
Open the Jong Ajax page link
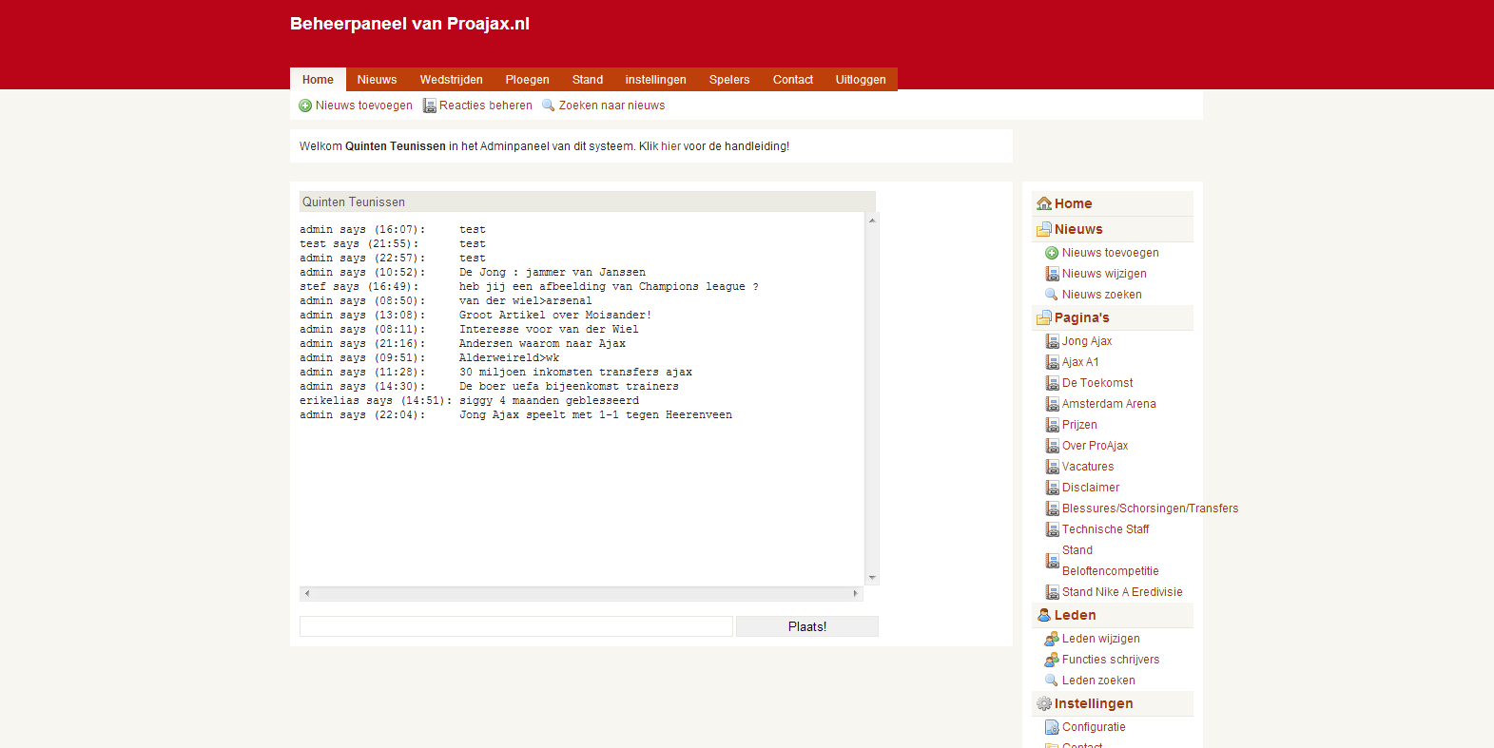[x=1087, y=341]
